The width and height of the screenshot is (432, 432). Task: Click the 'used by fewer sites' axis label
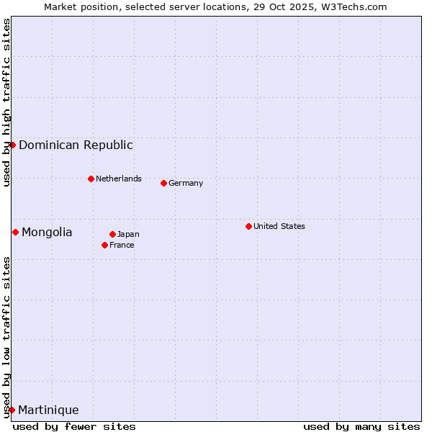(74, 426)
